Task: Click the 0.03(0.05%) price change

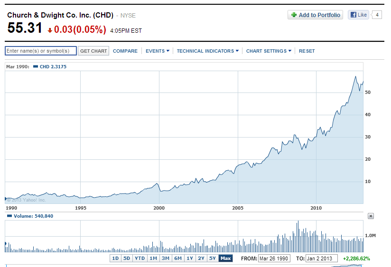Action: click(x=80, y=29)
